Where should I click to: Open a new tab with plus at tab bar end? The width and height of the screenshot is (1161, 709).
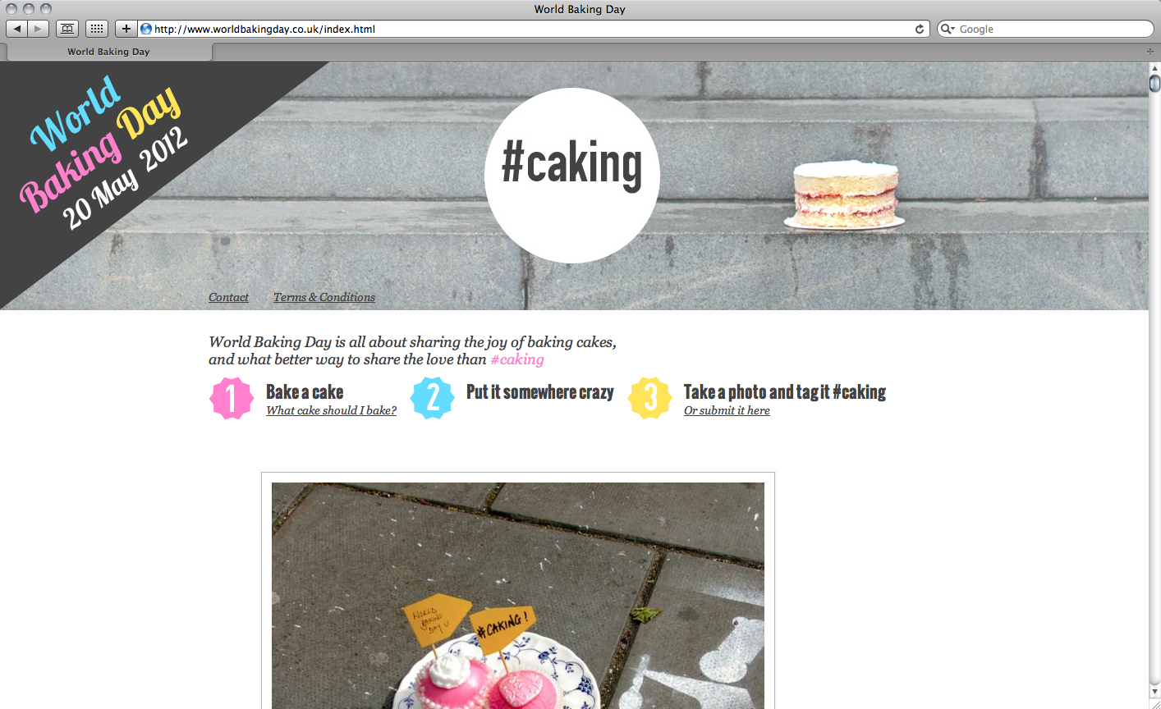click(x=1150, y=52)
